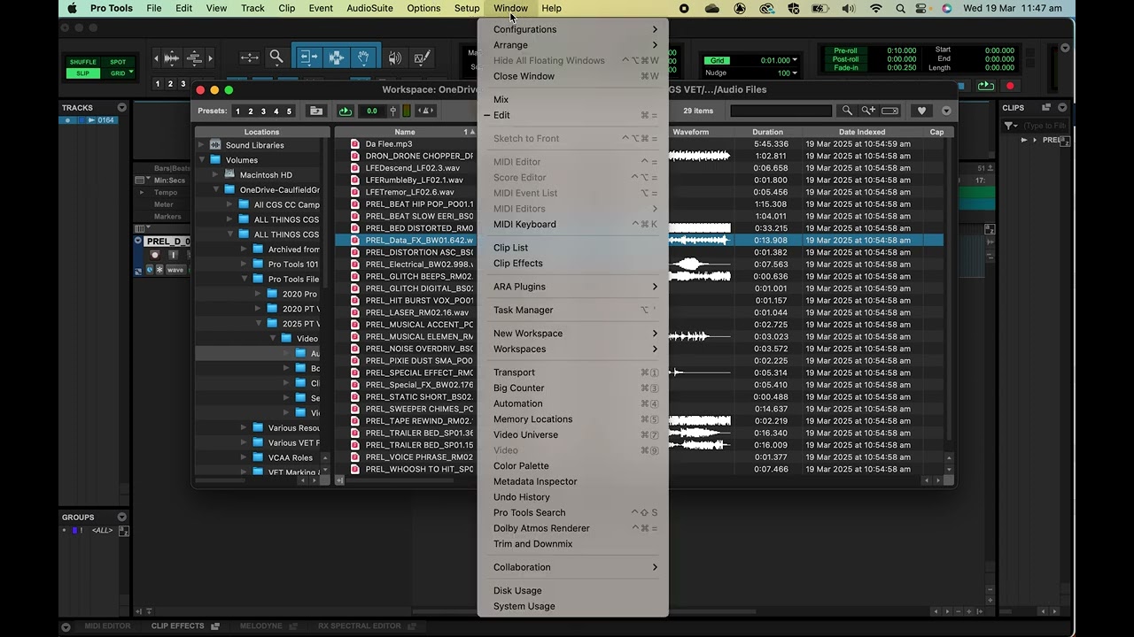Open the Clips list dropdown menu
This screenshot has height=637, width=1134.
tap(1064, 107)
